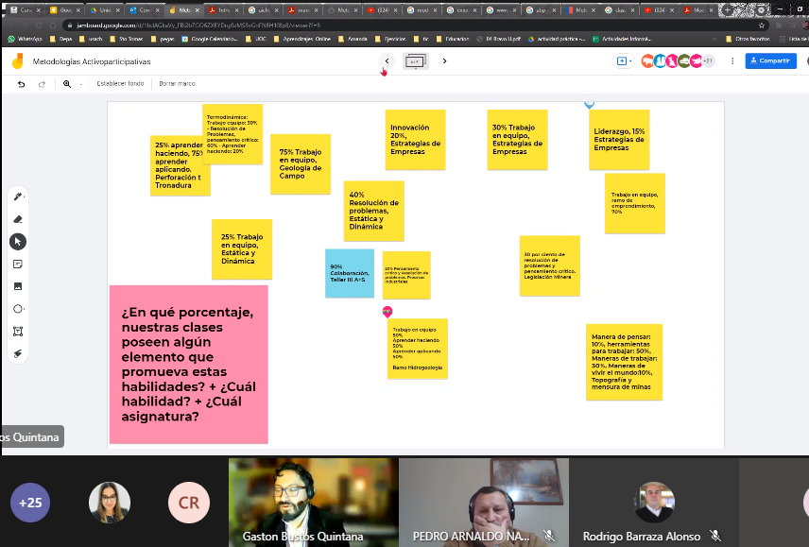The height and width of the screenshot is (547, 809).
Task: Open a new browser tab
Action: [x=728, y=9]
